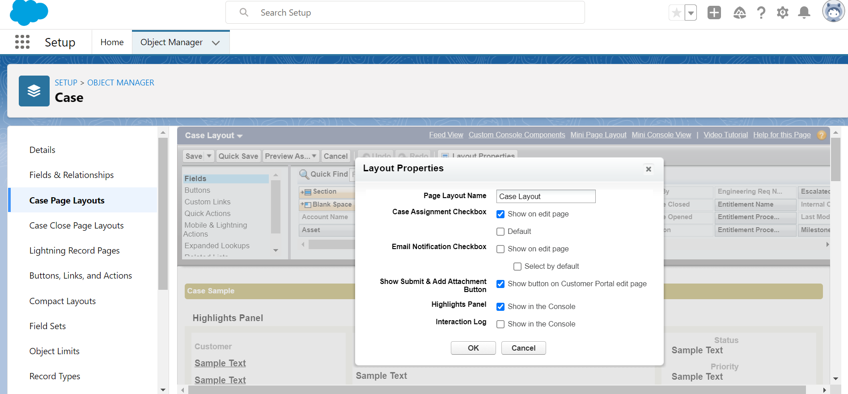
Task: Enable Email Notification Show on edit page
Action: tap(500, 249)
